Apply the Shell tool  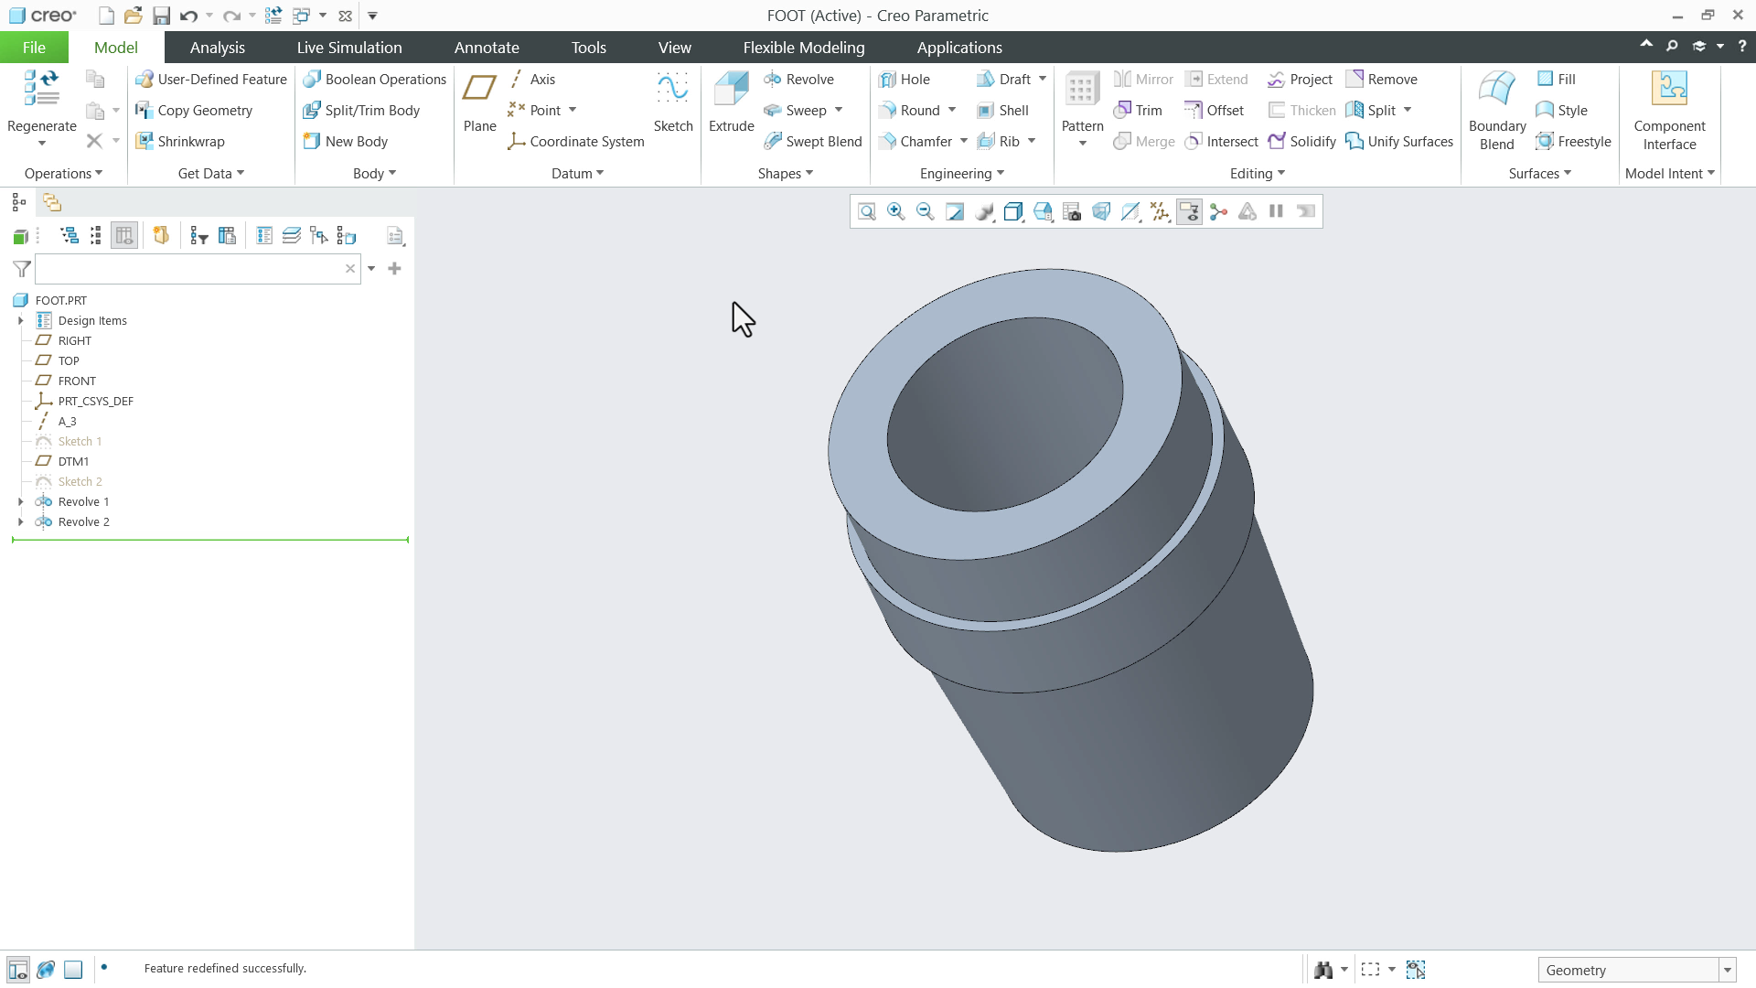[1003, 110]
